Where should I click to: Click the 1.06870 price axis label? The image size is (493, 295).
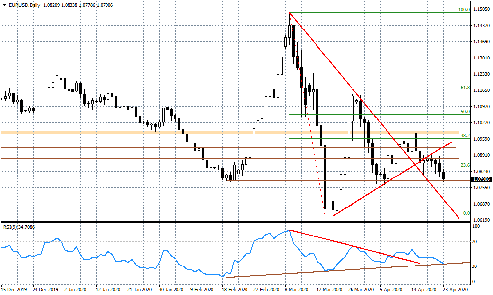[x=481, y=204]
